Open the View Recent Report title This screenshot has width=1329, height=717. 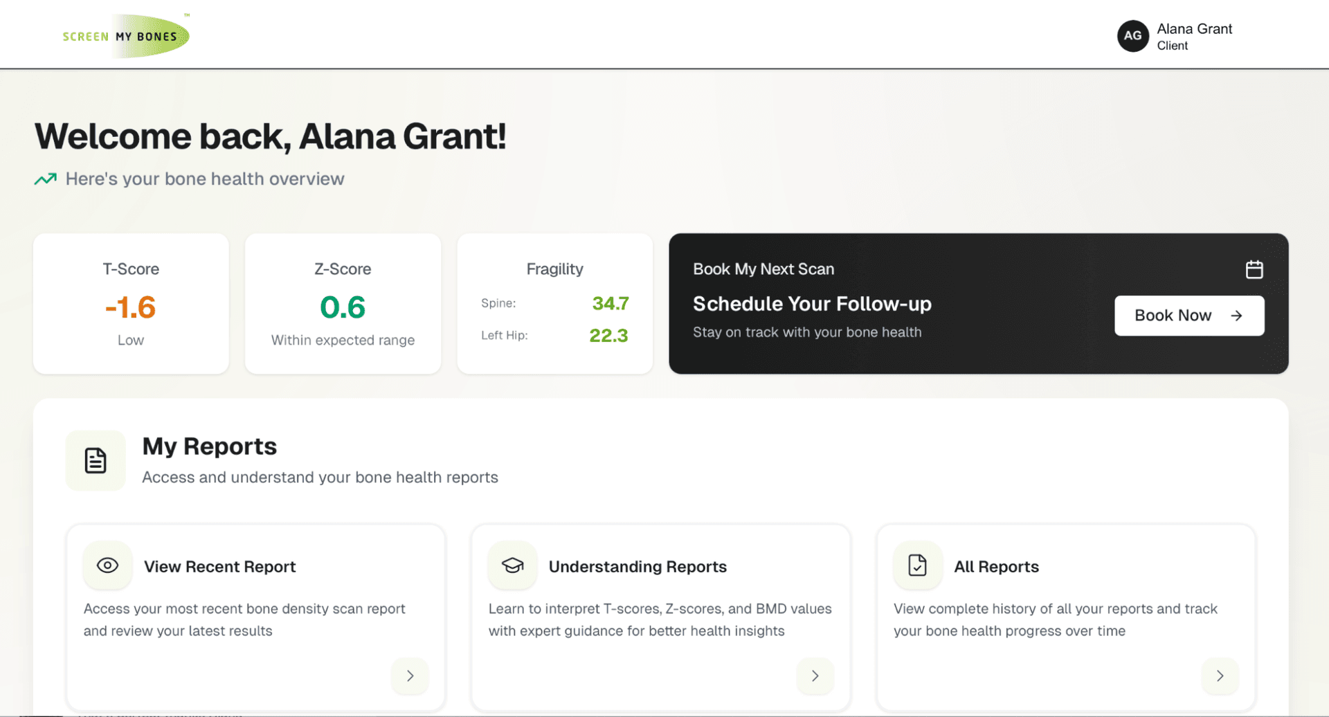pos(219,567)
